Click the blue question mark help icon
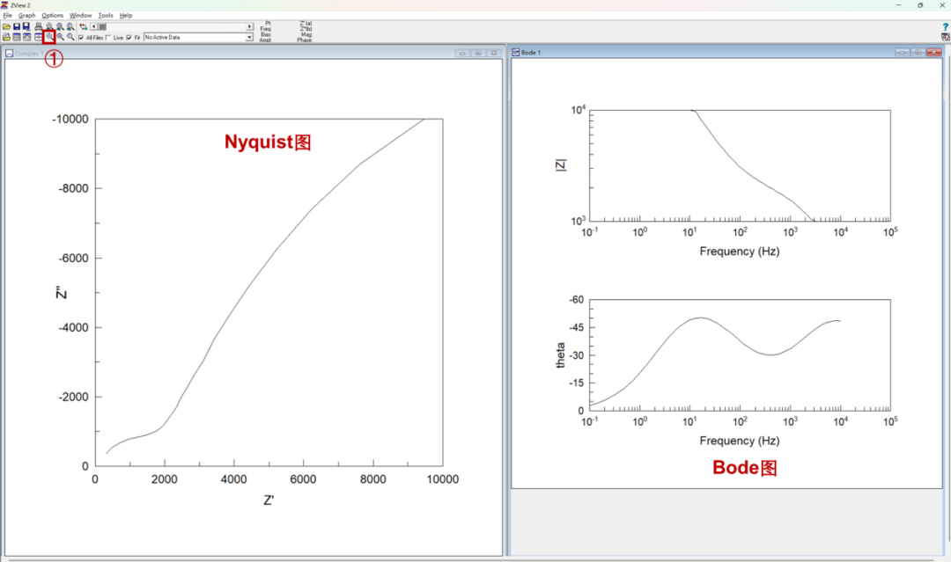The height and width of the screenshot is (562, 951). 945,27
